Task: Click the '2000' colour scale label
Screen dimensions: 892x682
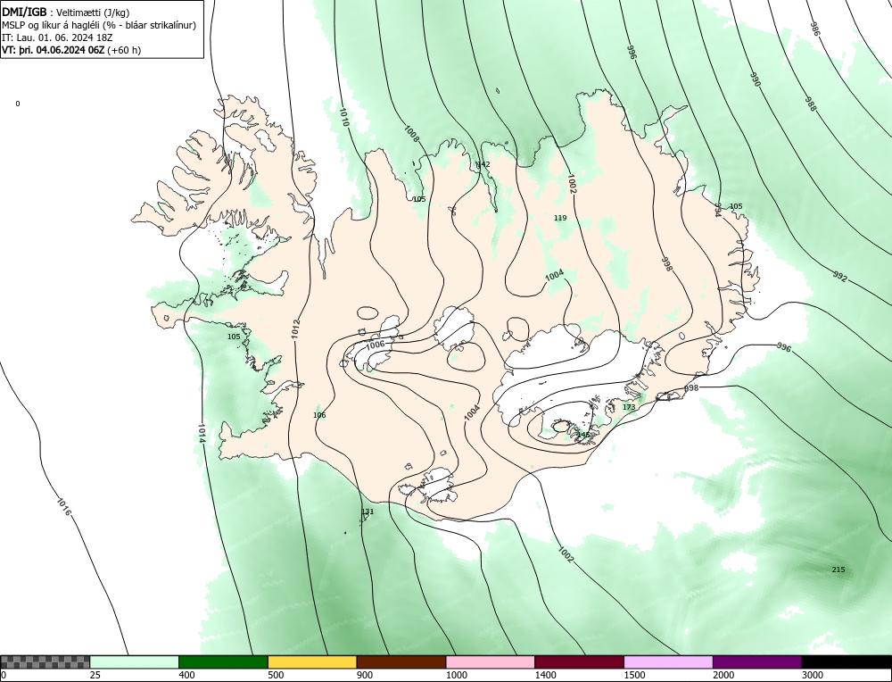Action: coord(723,676)
